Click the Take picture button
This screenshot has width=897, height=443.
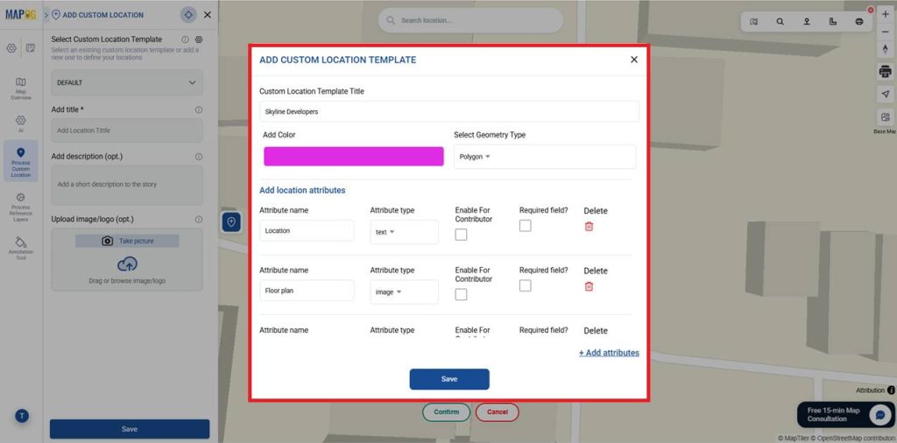click(x=127, y=242)
